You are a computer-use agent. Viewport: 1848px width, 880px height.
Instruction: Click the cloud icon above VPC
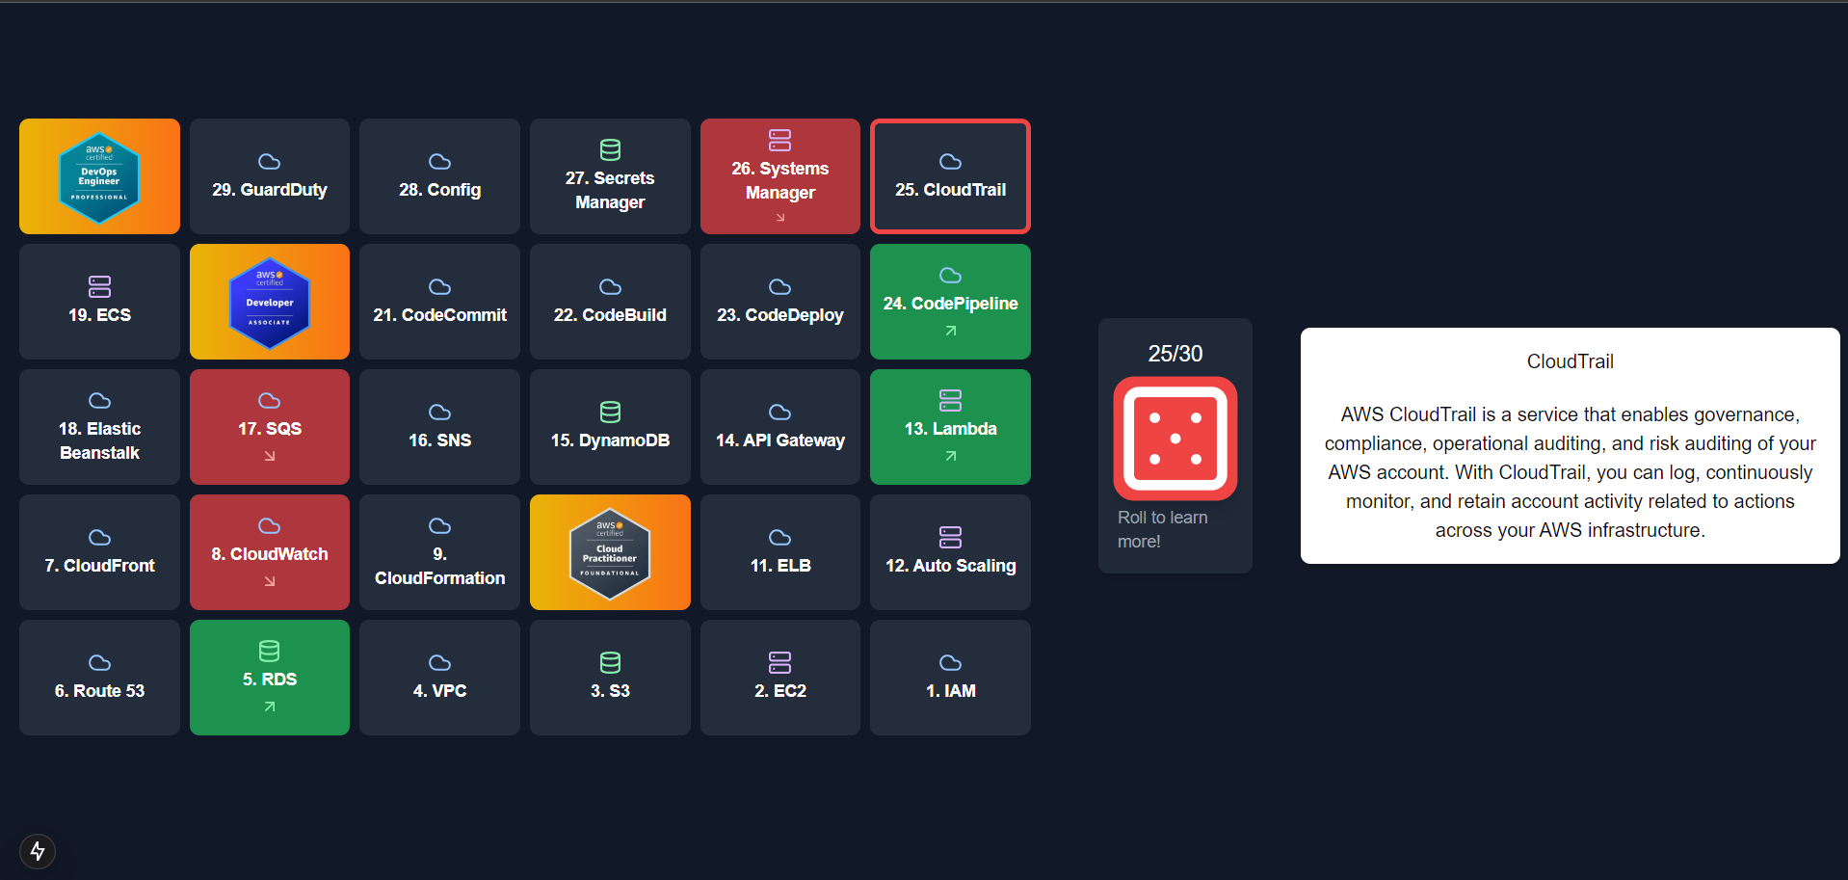point(440,662)
